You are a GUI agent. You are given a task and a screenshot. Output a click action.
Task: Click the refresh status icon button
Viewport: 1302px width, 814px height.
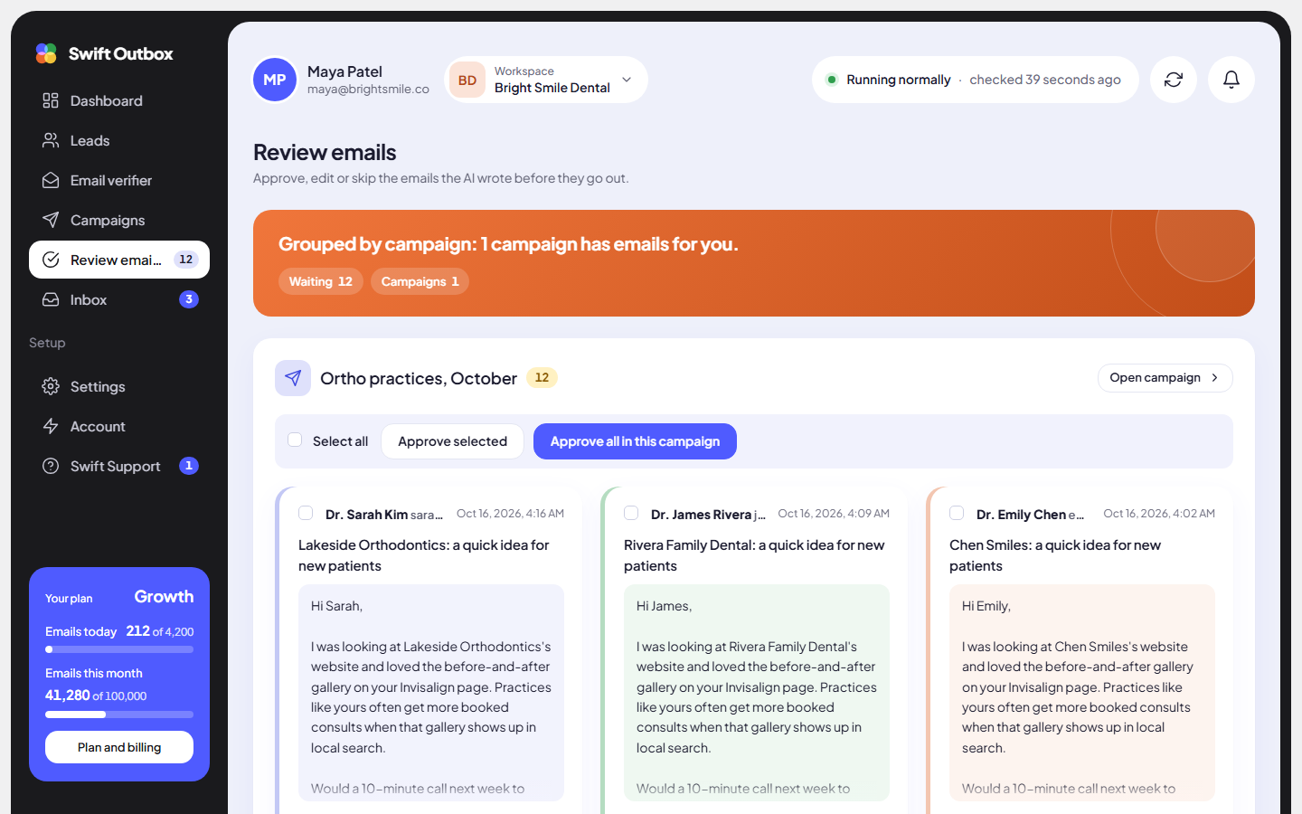click(1174, 80)
